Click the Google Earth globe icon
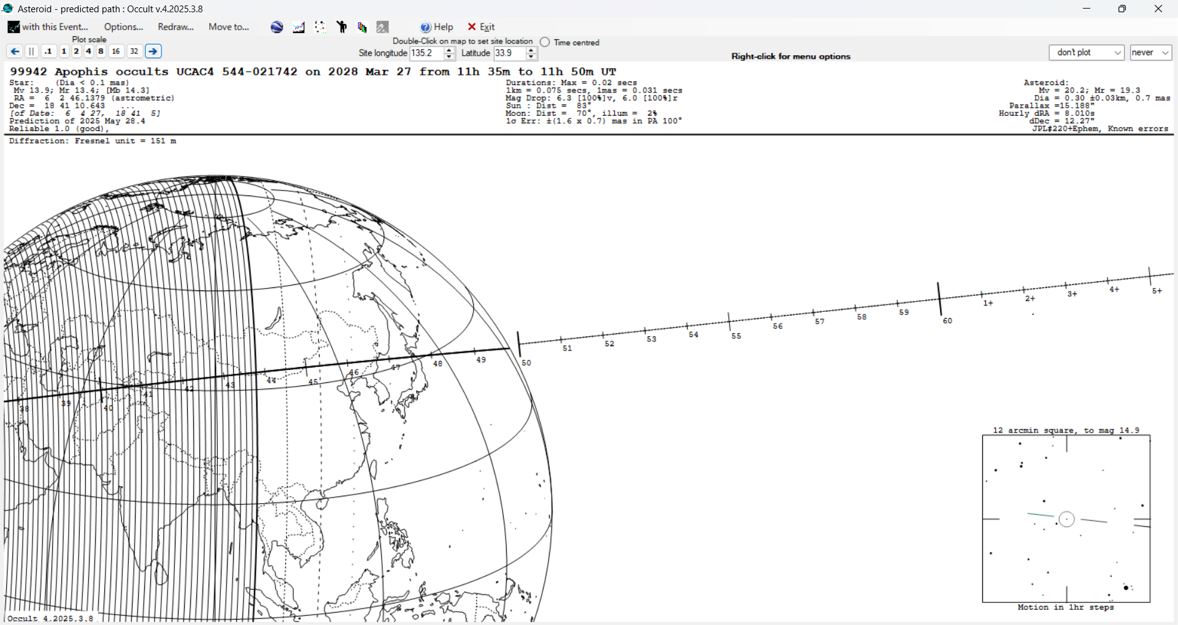The width and height of the screenshot is (1178, 625). 277,27
